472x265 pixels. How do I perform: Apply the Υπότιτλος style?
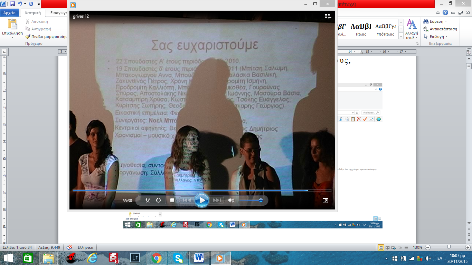(385, 29)
